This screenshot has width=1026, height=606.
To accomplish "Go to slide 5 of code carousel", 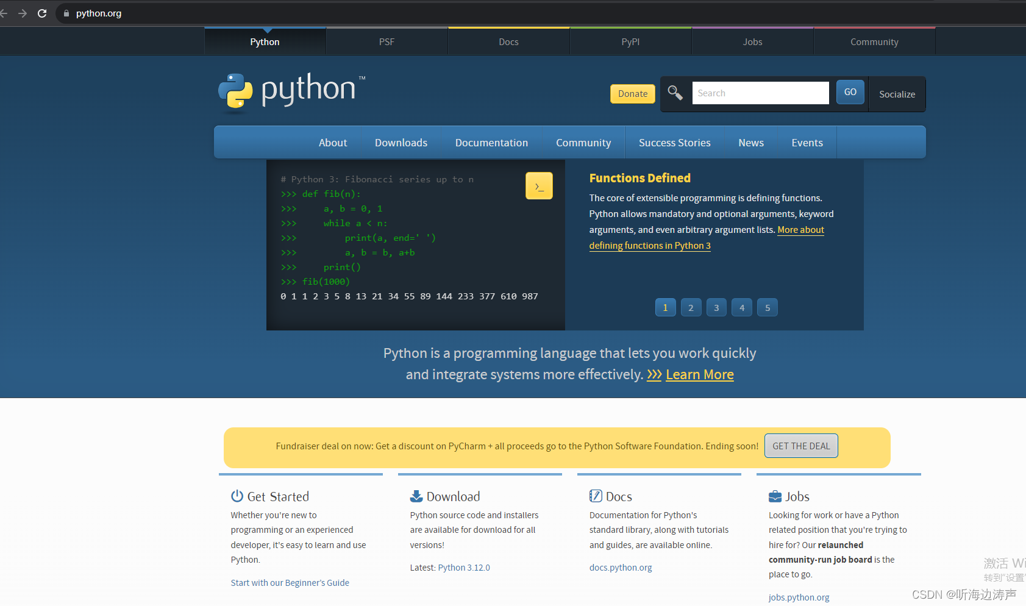I will 768,307.
